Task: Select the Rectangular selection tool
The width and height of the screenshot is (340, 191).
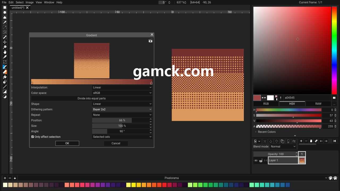Action: click(x=5, y=7)
